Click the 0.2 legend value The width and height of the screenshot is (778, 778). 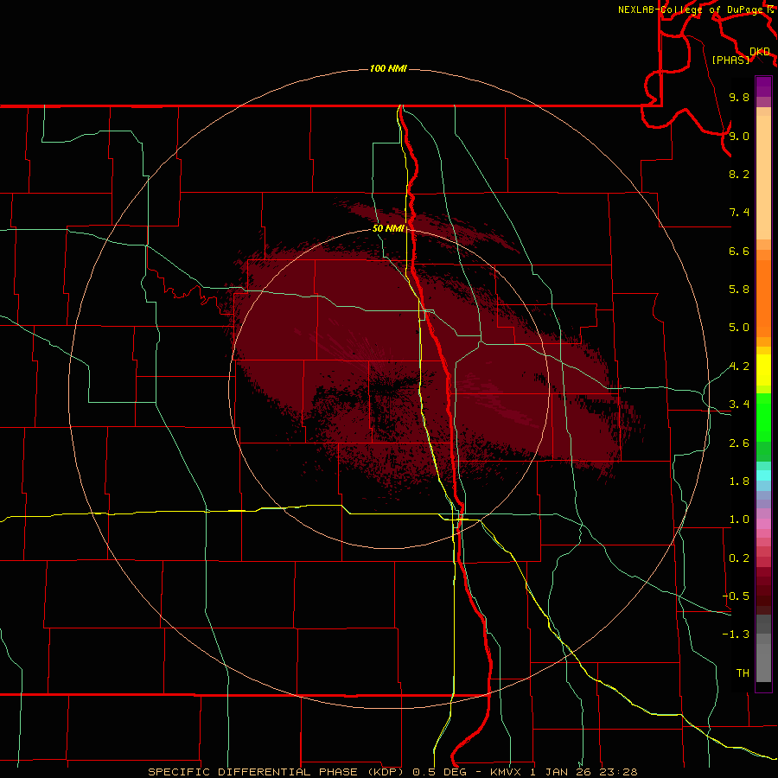coord(739,558)
